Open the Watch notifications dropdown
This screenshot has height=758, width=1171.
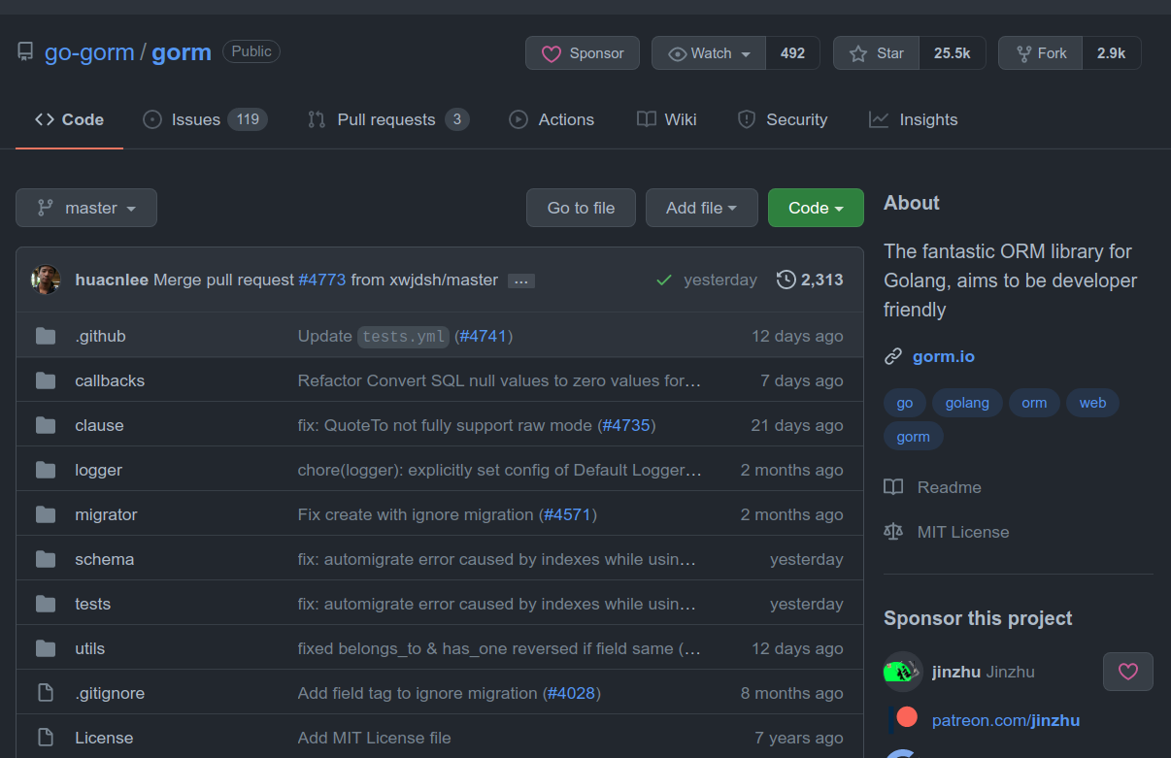pyautogui.click(x=709, y=53)
